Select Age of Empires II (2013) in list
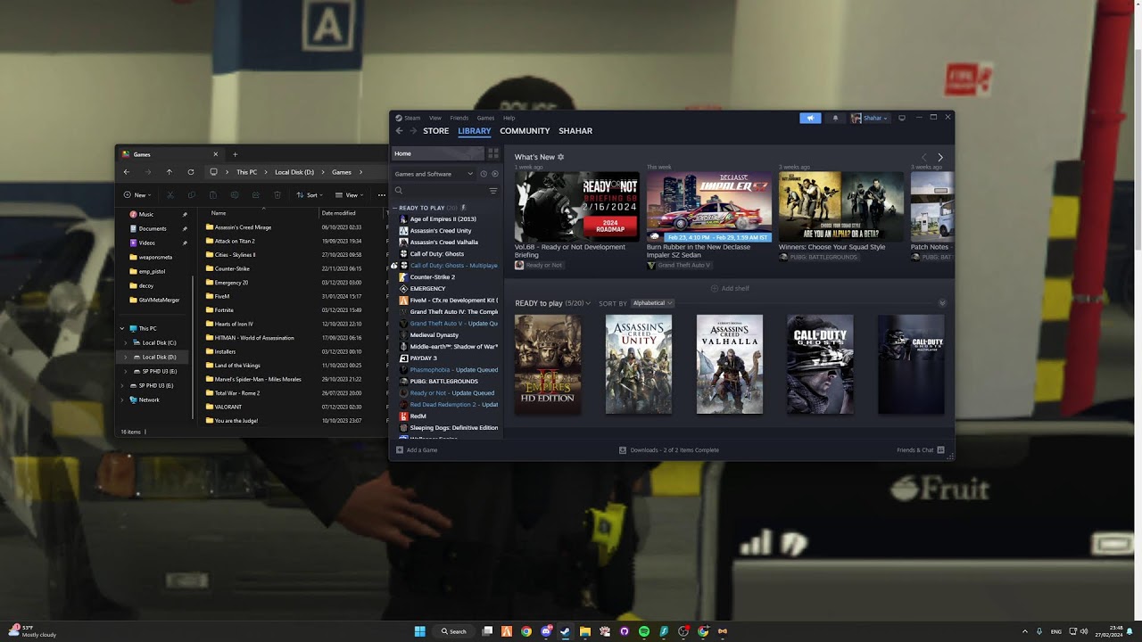This screenshot has height=642, width=1142. coord(443,219)
